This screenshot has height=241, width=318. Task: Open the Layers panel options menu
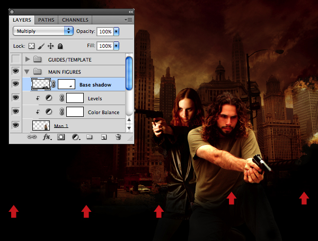click(x=128, y=20)
